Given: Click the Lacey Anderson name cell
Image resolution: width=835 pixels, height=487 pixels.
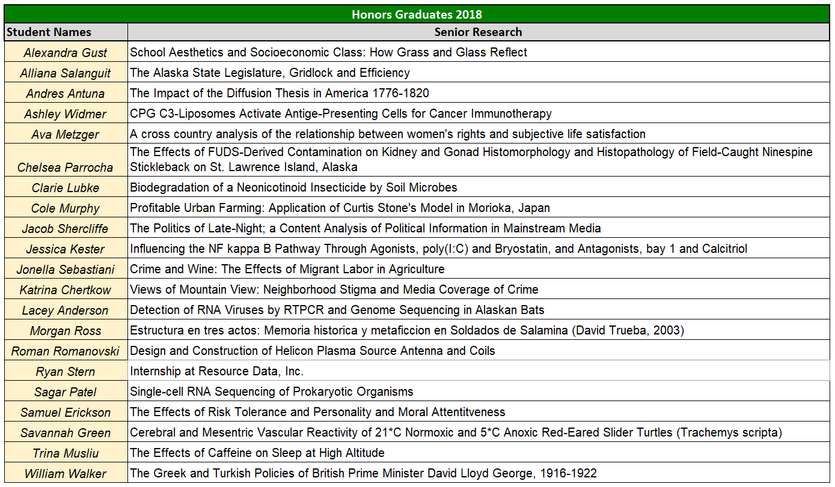Looking at the screenshot, I should pyautogui.click(x=63, y=310).
